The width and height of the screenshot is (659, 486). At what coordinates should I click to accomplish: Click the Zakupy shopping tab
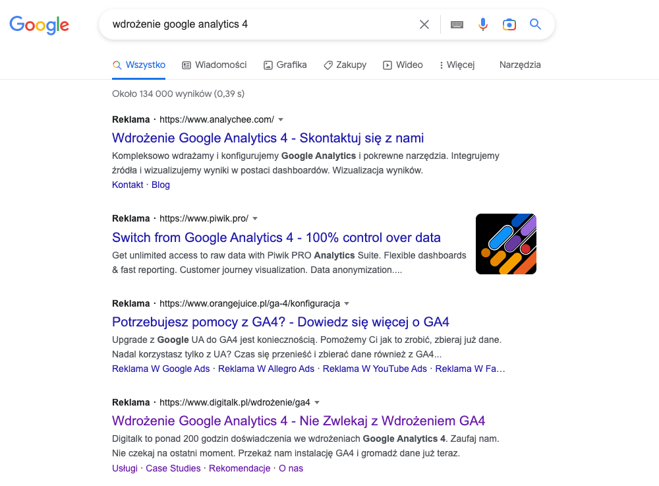[345, 65]
